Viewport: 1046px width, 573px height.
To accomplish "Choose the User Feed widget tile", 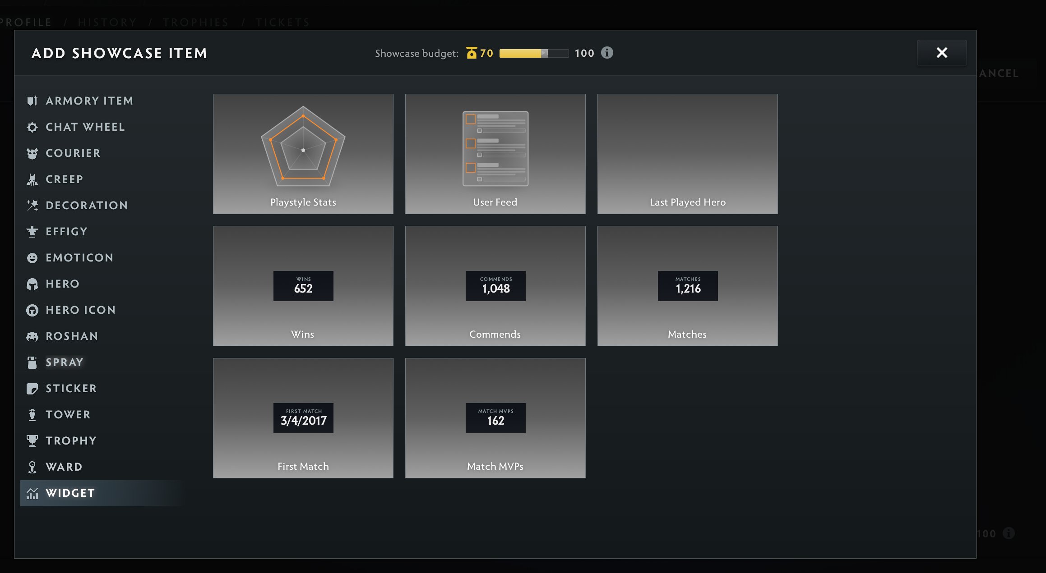I will pyautogui.click(x=495, y=154).
